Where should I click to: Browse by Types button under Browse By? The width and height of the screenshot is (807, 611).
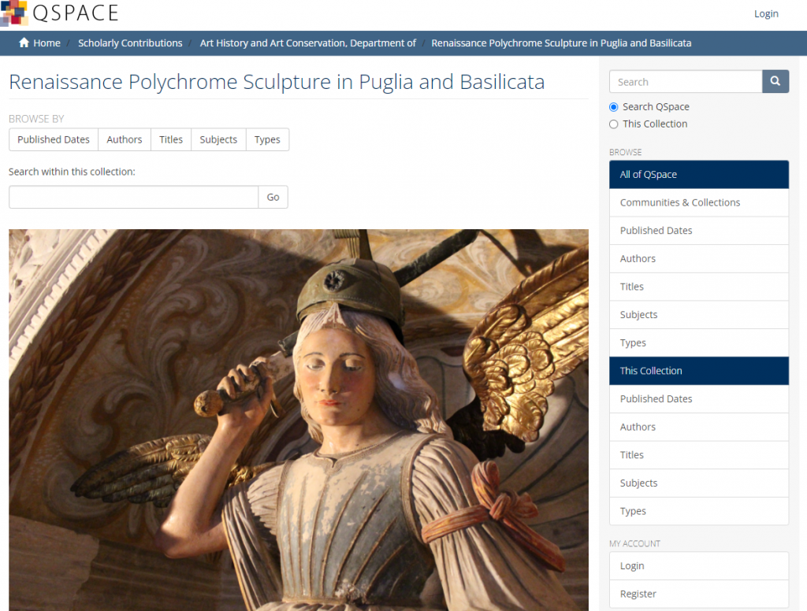[x=267, y=139]
